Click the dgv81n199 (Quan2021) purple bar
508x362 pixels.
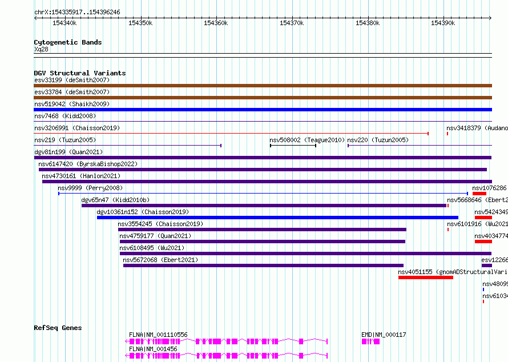pos(263,158)
